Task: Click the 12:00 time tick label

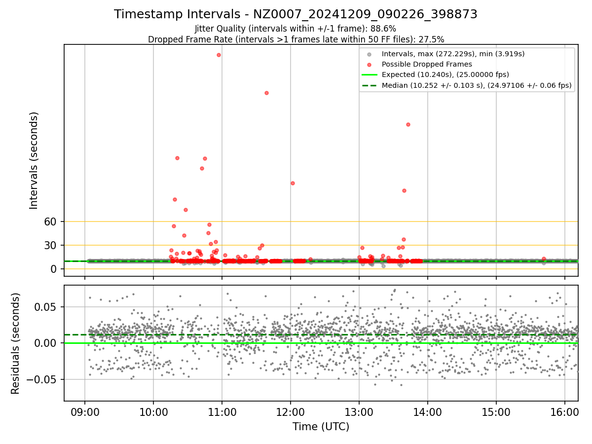Action: (x=291, y=411)
